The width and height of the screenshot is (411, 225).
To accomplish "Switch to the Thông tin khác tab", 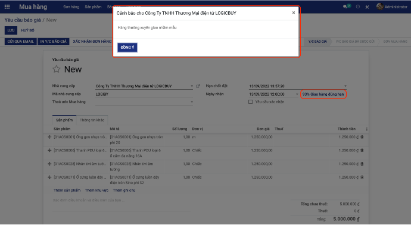I will [92, 120].
